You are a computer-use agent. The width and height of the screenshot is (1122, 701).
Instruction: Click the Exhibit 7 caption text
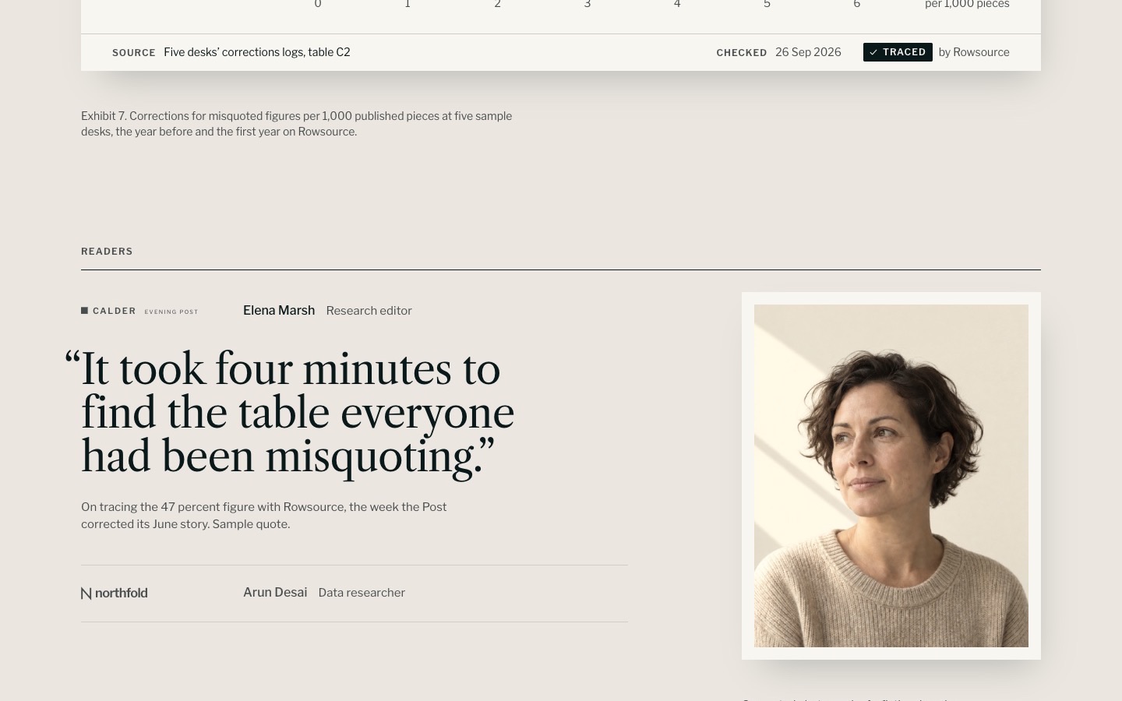297,124
